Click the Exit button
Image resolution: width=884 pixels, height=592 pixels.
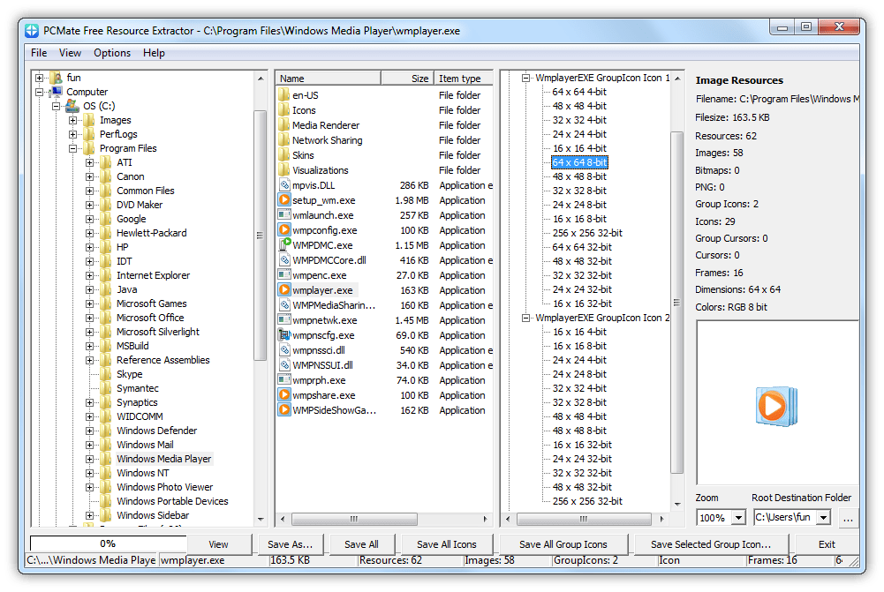(827, 544)
